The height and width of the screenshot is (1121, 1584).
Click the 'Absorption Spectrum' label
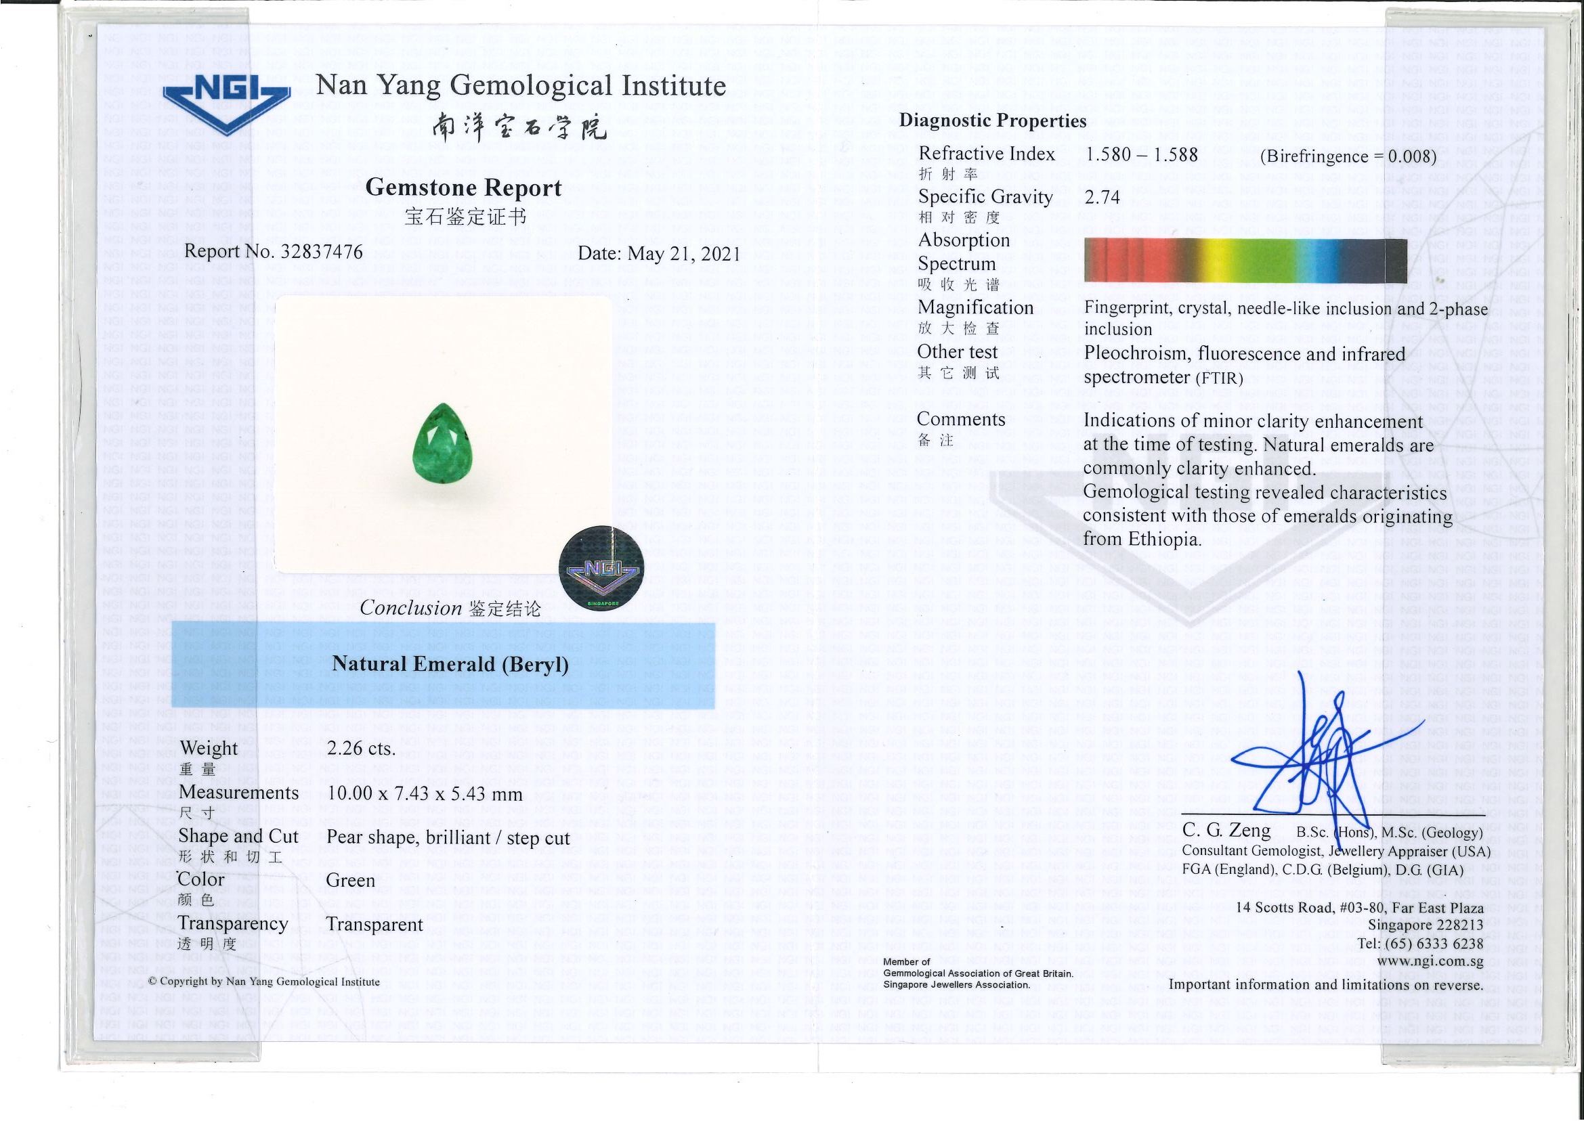point(964,252)
